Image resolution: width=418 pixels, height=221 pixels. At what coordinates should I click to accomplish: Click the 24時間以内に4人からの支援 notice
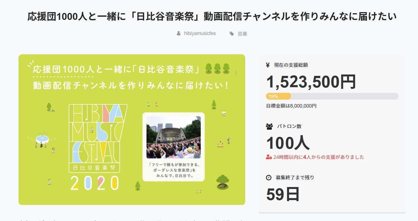[318, 157]
